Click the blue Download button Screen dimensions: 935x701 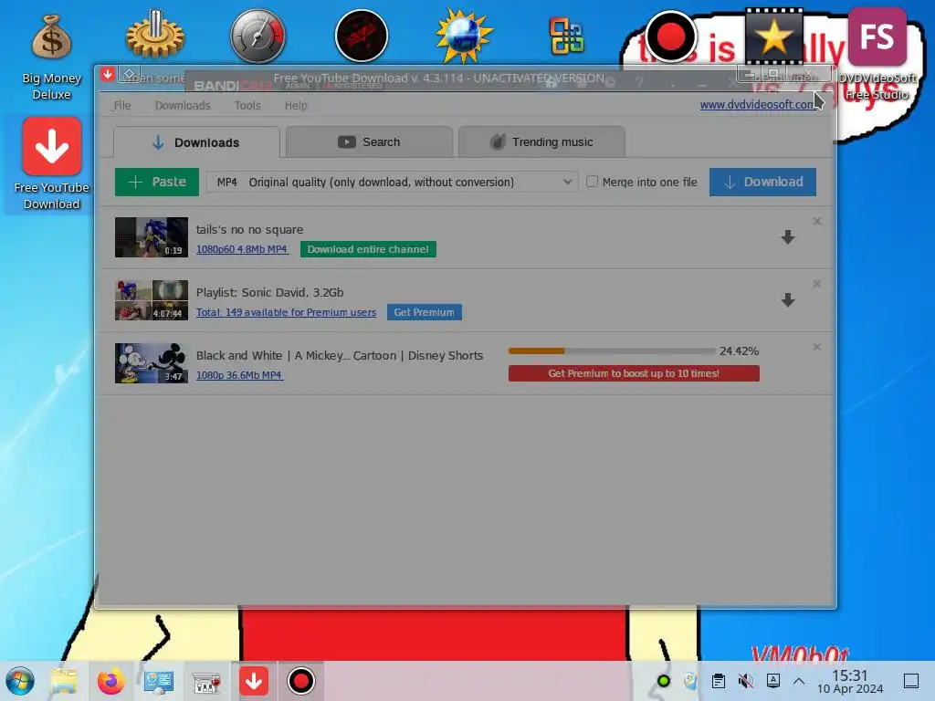click(762, 182)
